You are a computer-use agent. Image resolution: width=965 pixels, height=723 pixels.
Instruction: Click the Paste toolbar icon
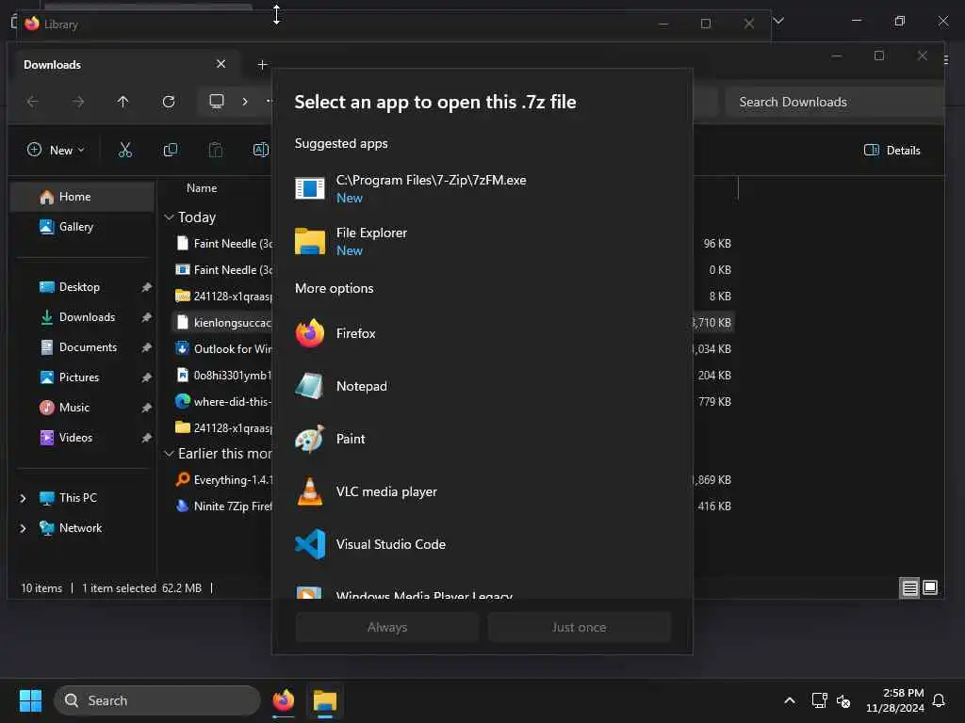[216, 150]
